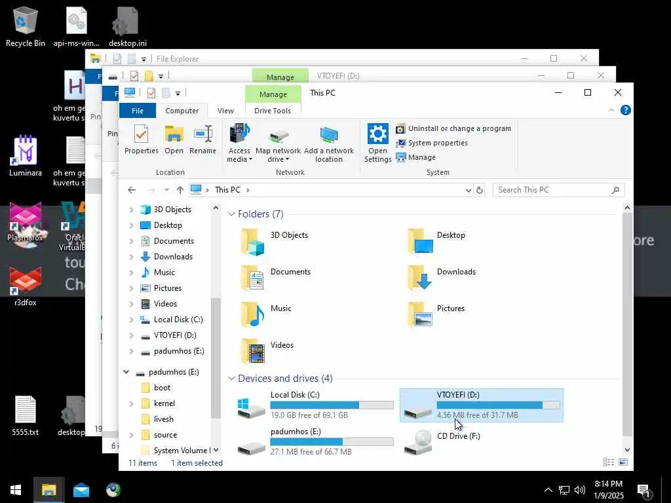The image size is (671, 503).
Task: Open the Customize Quick Access Toolbar dropdown
Action: click(178, 93)
